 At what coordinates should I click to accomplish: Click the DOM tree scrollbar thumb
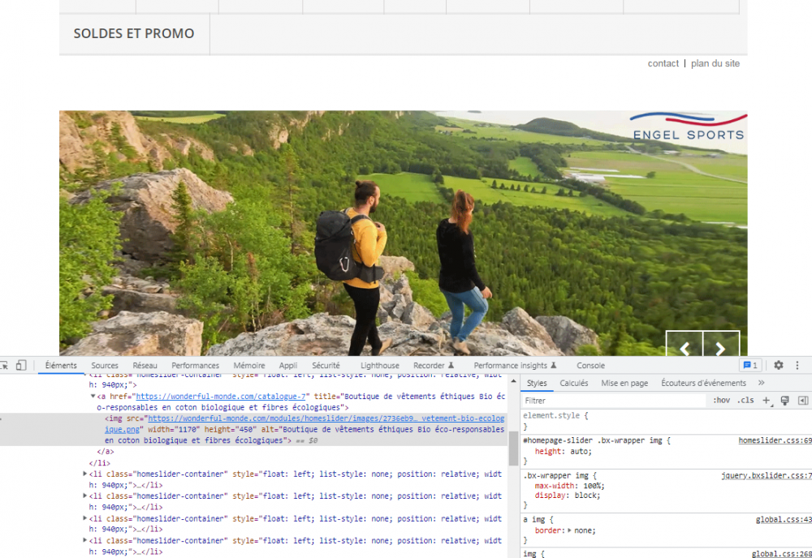(x=513, y=449)
